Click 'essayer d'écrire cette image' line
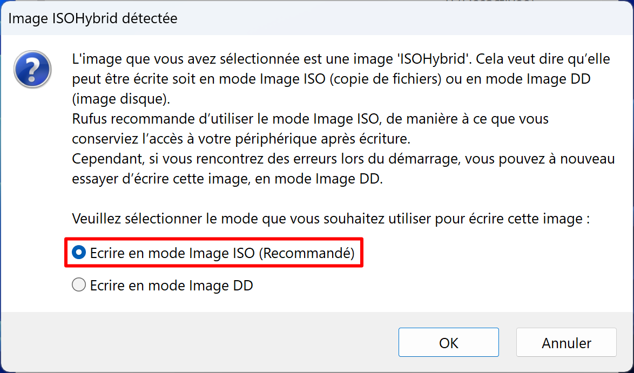This screenshot has height=373, width=634. (x=227, y=179)
